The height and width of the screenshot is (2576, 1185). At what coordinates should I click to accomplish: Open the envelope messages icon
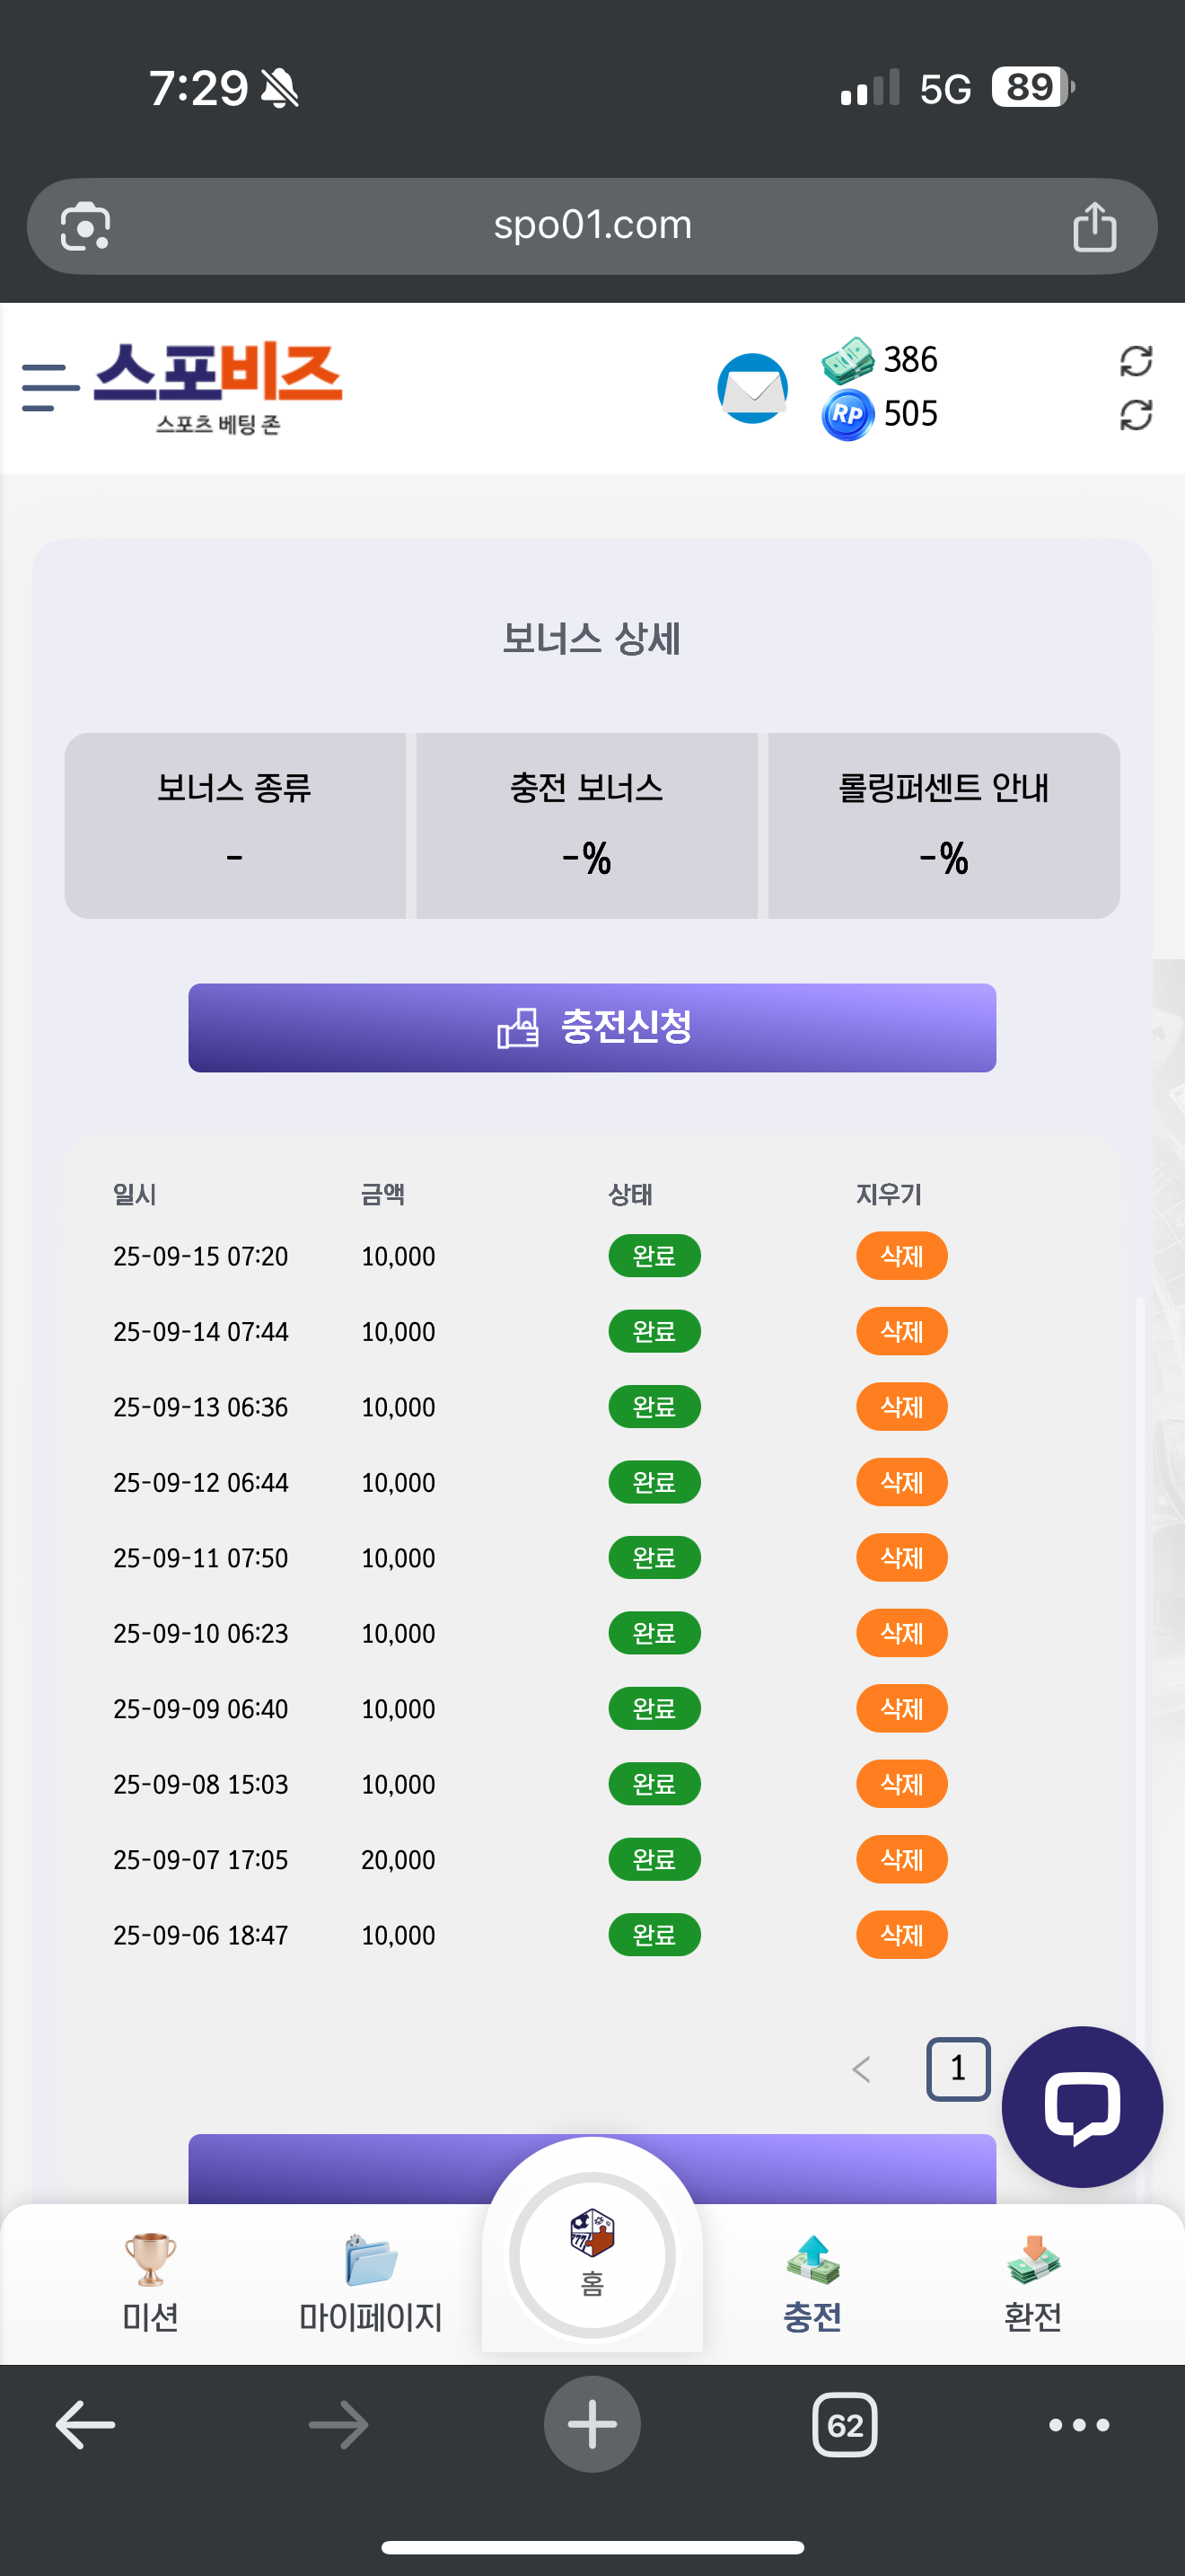(752, 388)
